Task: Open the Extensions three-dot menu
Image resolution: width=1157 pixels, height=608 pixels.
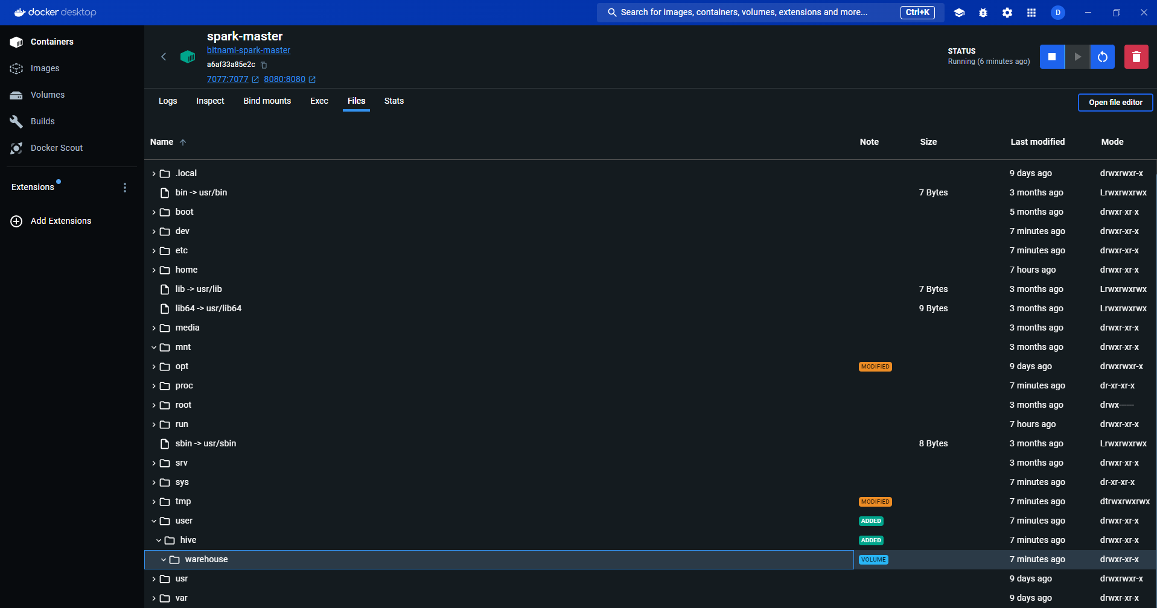Action: click(x=125, y=188)
